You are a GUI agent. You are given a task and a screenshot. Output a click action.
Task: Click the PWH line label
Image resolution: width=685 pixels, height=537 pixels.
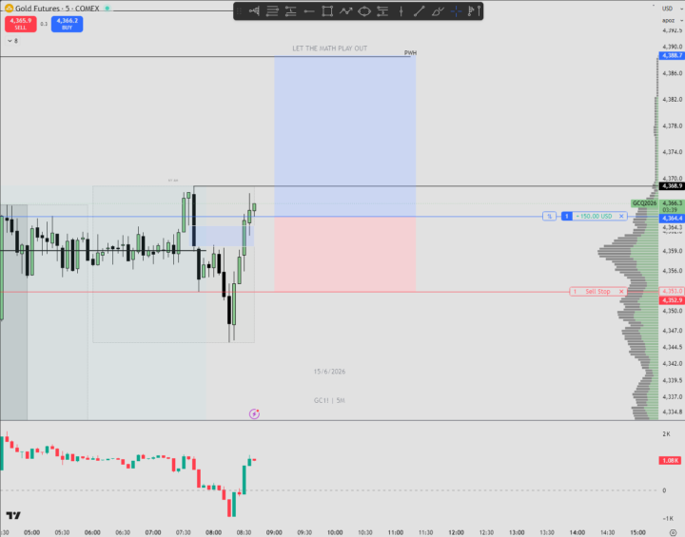[x=410, y=52]
